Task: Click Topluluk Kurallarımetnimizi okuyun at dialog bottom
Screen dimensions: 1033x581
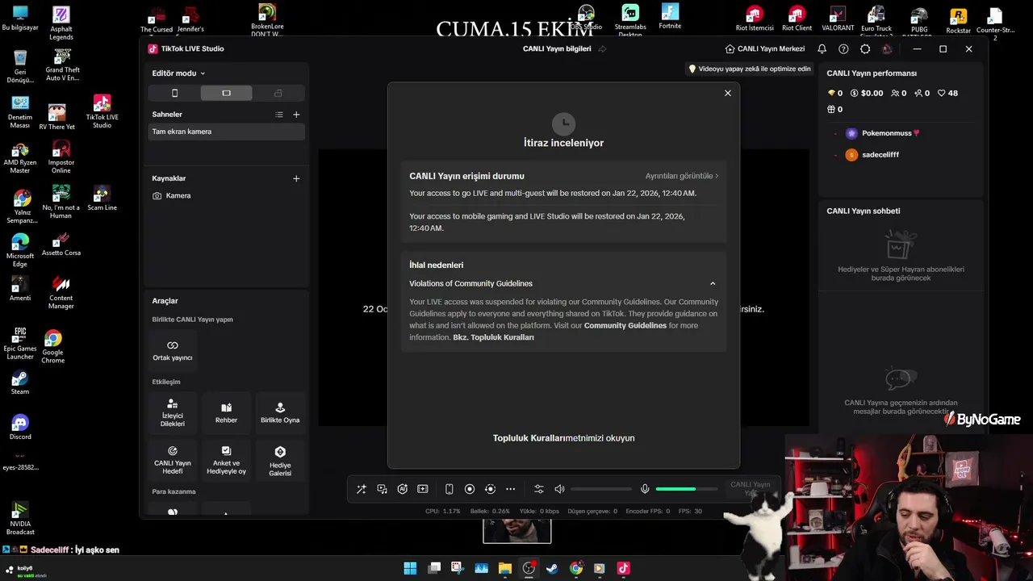Action: point(563,438)
